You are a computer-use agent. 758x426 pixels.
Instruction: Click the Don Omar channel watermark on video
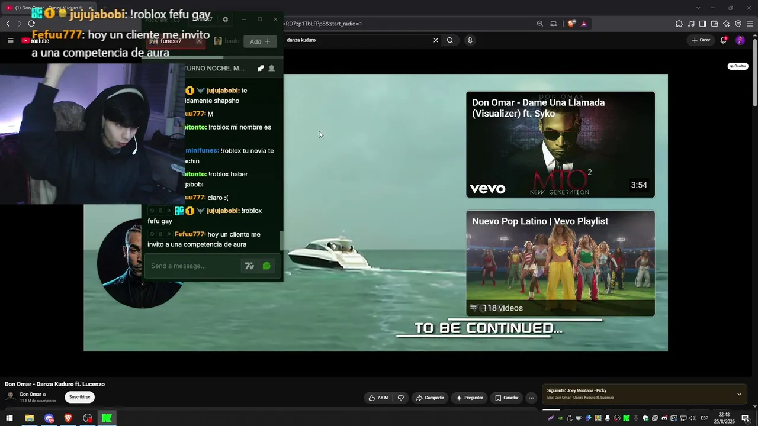click(141, 264)
